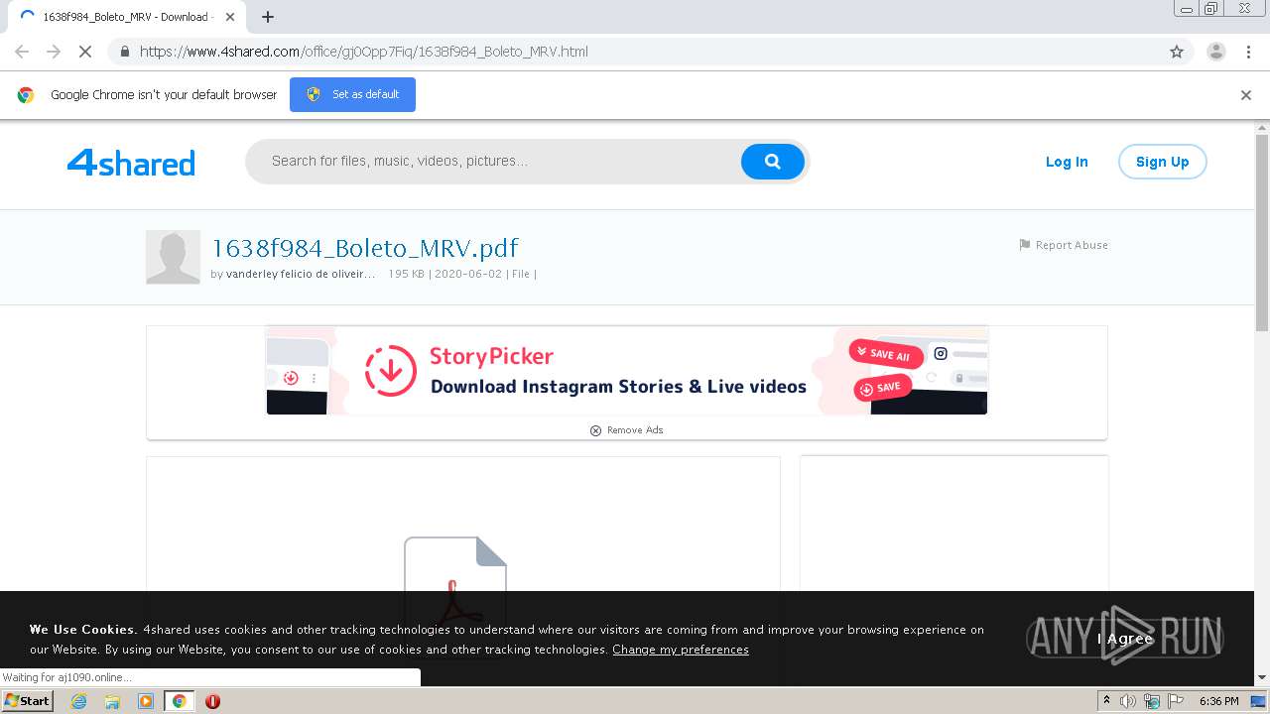
Task: Click the uploader avatar thumbnail
Action: 173,257
